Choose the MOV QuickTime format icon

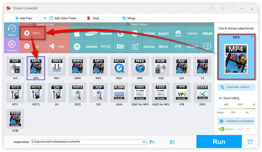tap(119, 66)
